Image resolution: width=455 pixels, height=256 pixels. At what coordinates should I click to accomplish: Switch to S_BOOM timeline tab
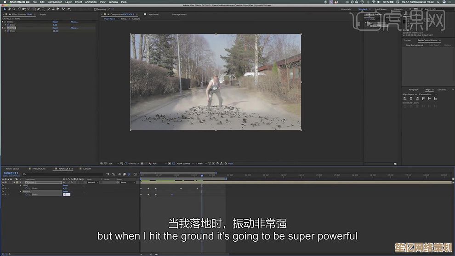coord(87,169)
